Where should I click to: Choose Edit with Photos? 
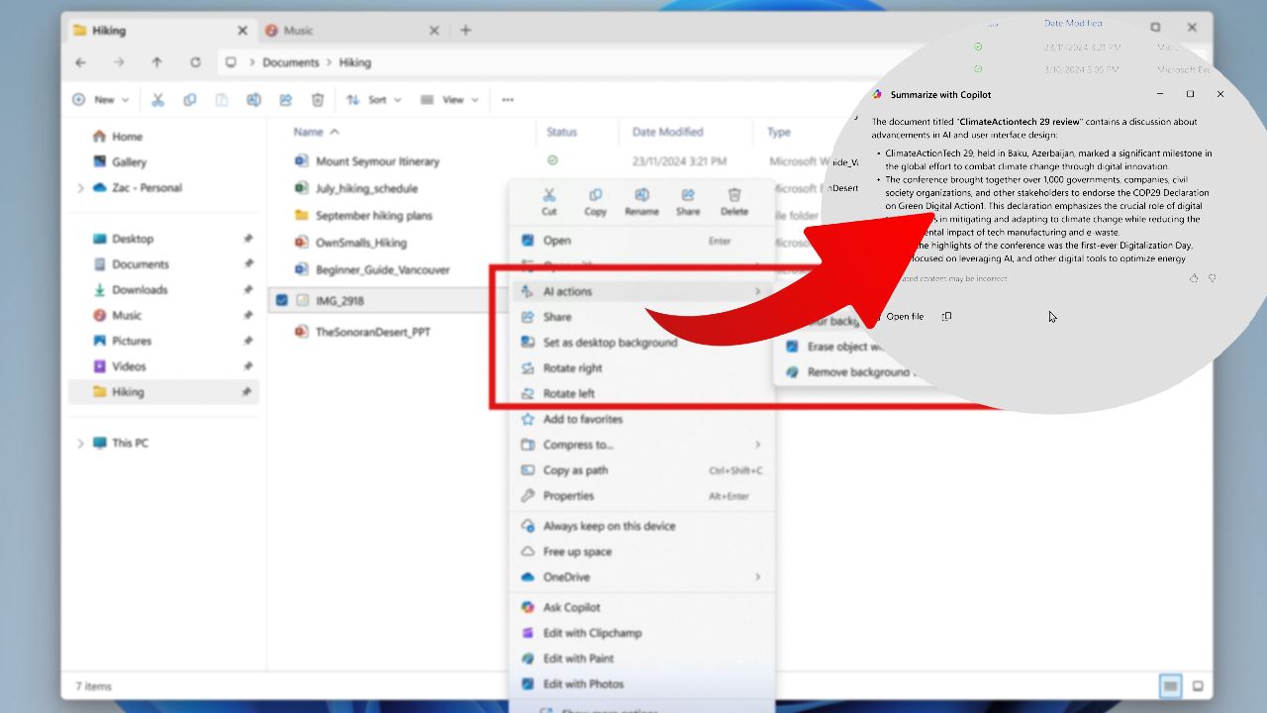[x=640, y=684]
